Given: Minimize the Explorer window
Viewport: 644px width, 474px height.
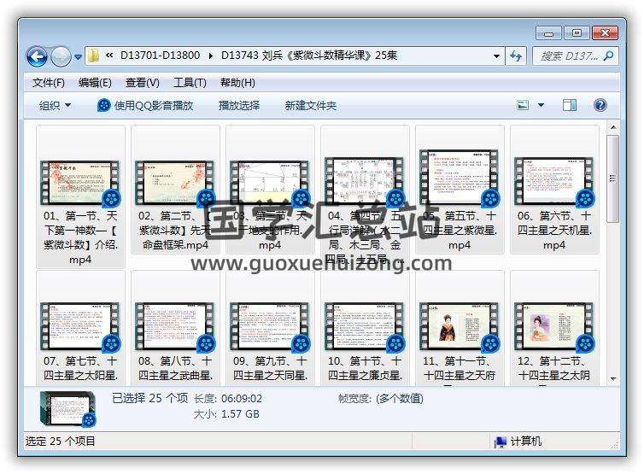Looking at the screenshot, I should 548,32.
